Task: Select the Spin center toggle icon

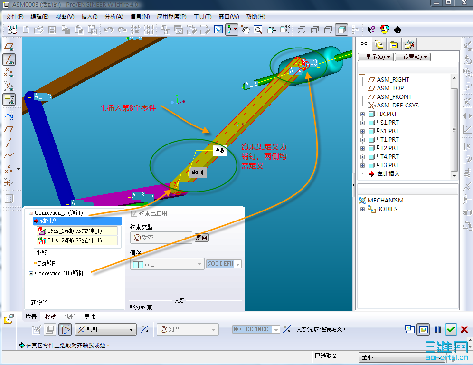Action: click(232, 29)
